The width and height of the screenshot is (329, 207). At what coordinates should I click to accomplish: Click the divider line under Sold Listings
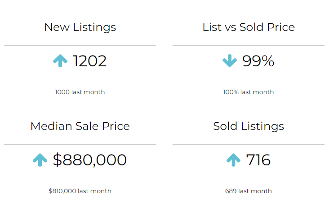click(x=249, y=145)
